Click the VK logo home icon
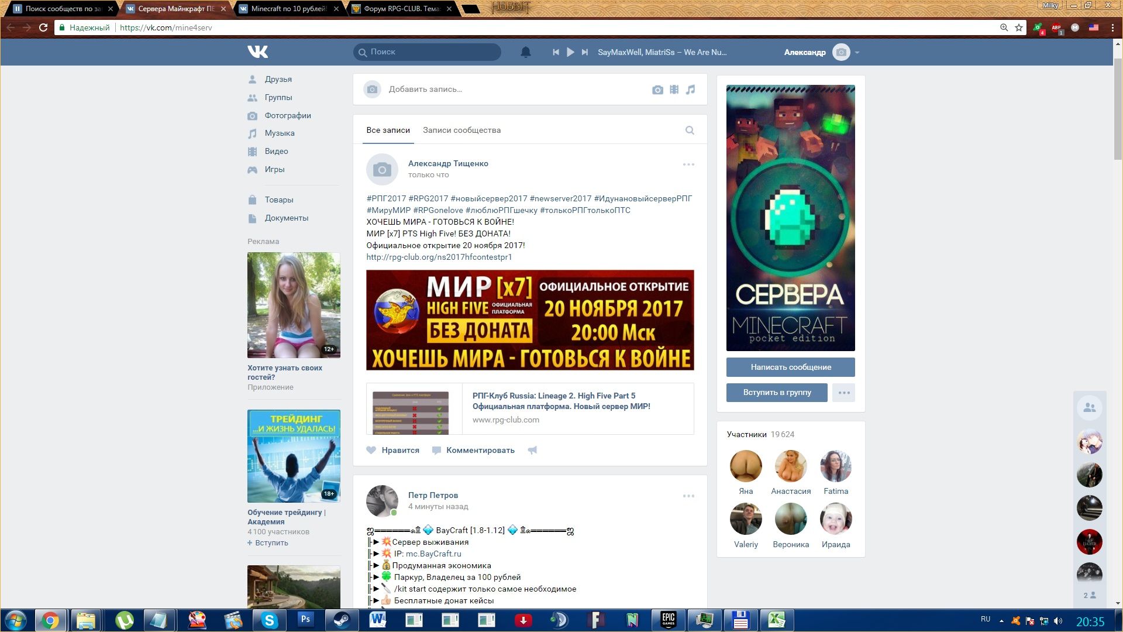This screenshot has width=1123, height=632. 257,52
